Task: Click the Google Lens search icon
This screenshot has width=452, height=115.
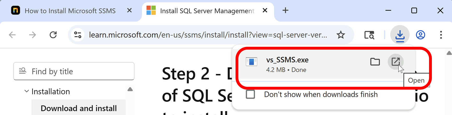Action: [369, 35]
